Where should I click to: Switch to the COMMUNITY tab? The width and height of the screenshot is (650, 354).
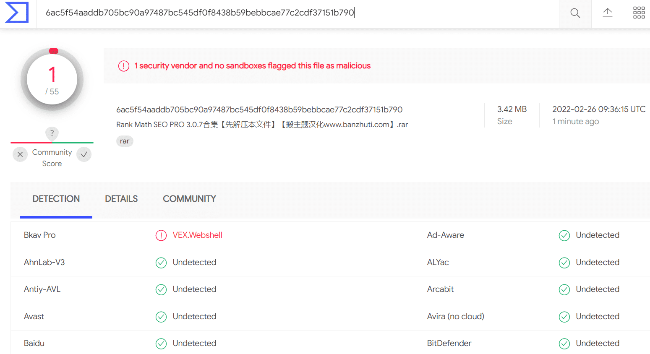click(189, 199)
